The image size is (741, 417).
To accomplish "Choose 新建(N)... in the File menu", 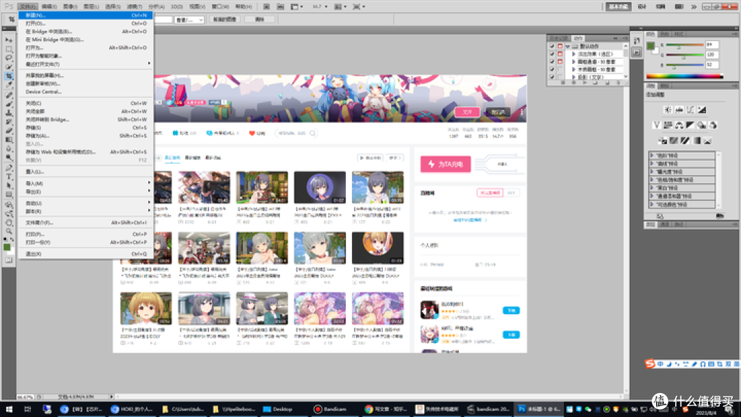I will click(86, 15).
